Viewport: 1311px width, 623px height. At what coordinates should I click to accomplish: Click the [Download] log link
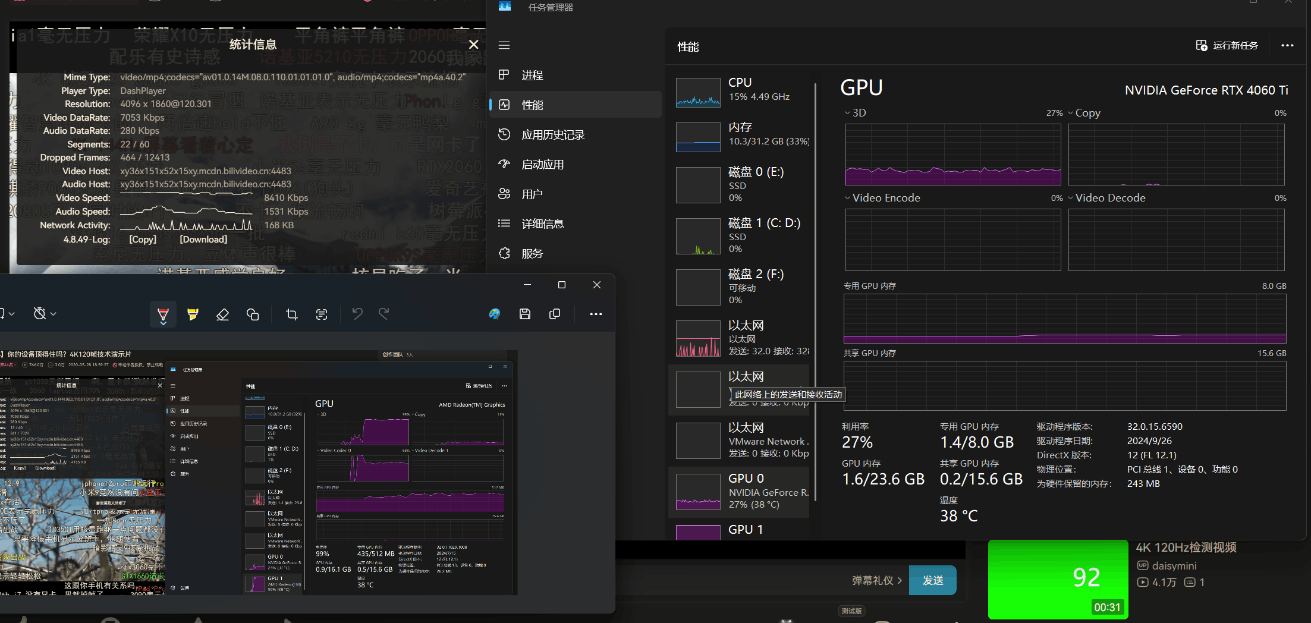coord(203,240)
